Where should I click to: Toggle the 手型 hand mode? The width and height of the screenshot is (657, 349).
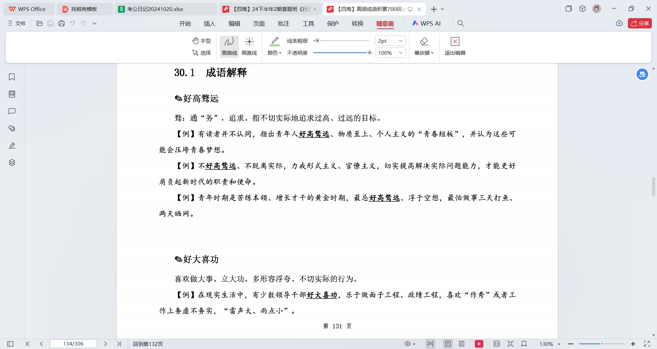[x=202, y=41]
